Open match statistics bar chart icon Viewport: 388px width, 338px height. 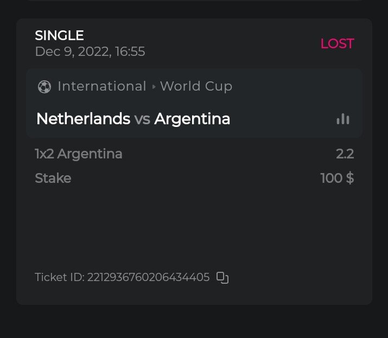point(342,119)
